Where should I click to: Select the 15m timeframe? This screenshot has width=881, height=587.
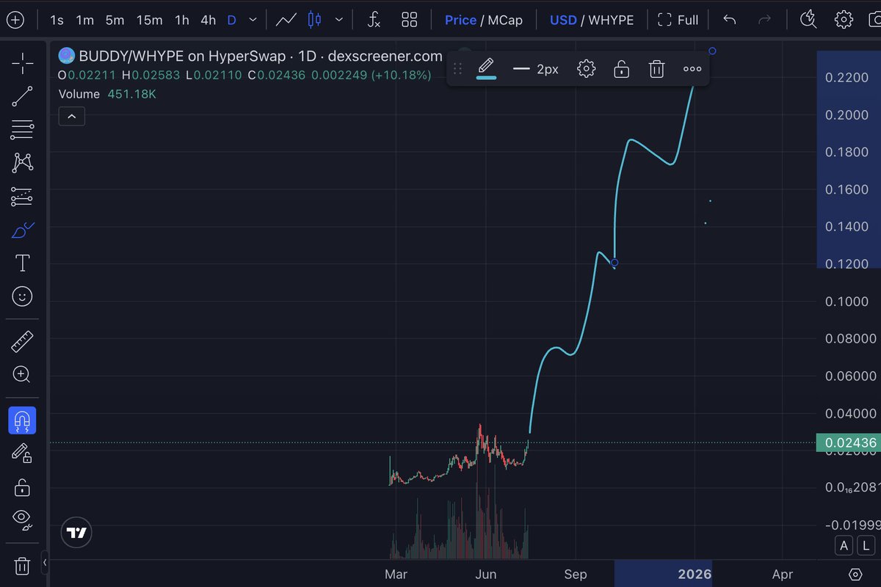pos(149,20)
